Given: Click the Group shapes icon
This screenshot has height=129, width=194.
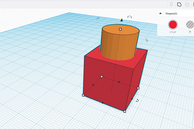Looking at the screenshot, I should pos(179,5).
